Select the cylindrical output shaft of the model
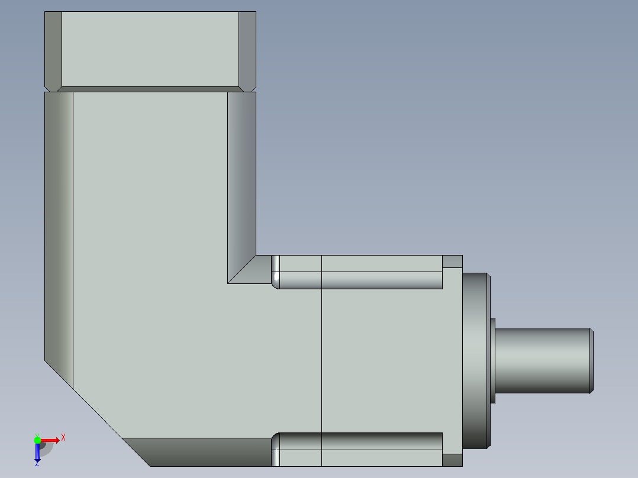The image size is (638, 478). pos(544,361)
